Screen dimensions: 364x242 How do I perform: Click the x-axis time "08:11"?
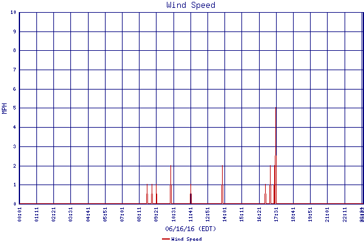[139, 214]
